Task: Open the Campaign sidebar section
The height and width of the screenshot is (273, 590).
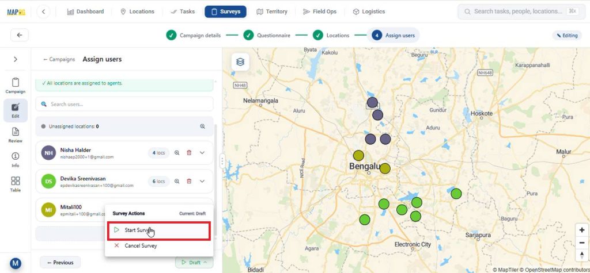Action: point(16,86)
